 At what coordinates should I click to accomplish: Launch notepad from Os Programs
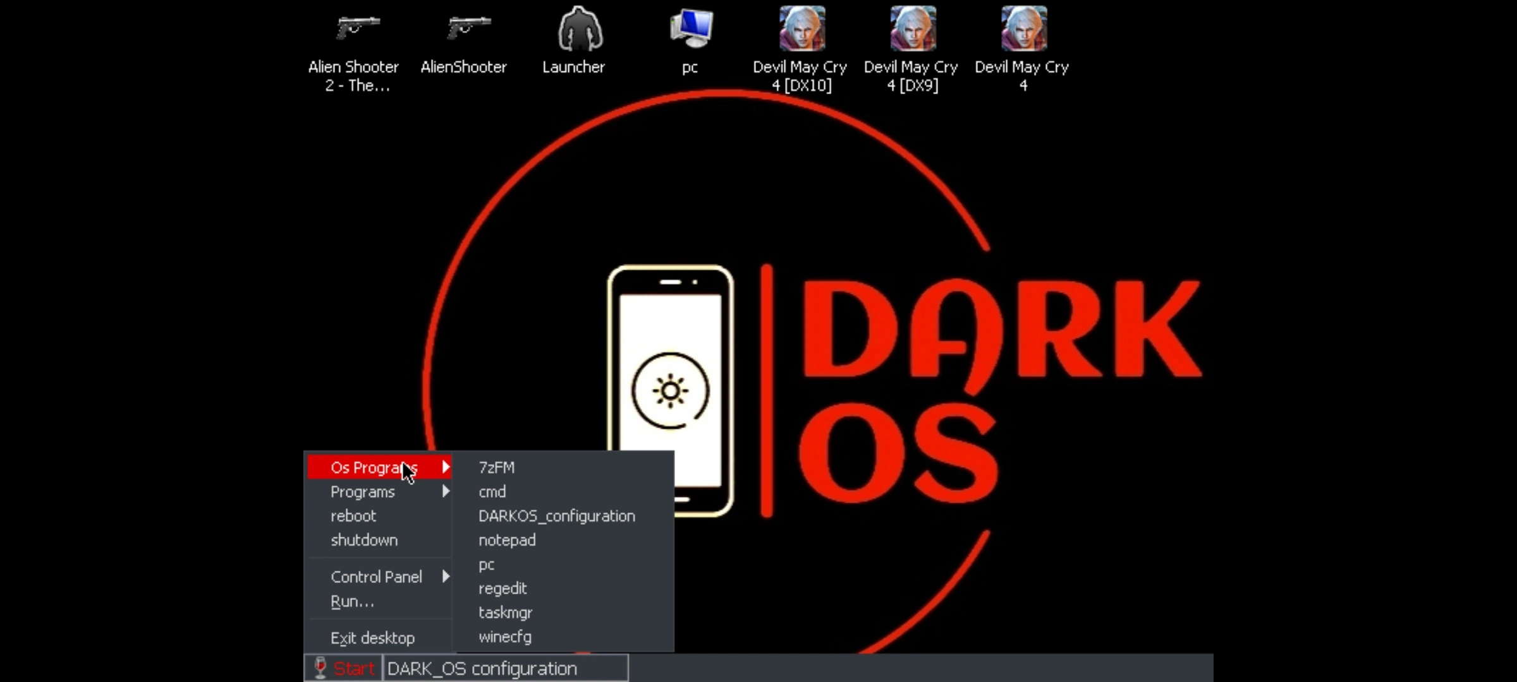click(564, 540)
